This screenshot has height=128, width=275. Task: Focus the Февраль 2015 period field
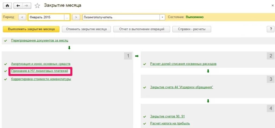pos(46,17)
